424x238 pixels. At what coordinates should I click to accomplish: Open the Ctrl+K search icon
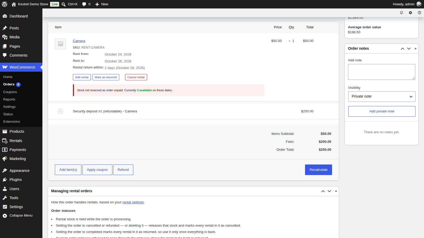click(64, 4)
